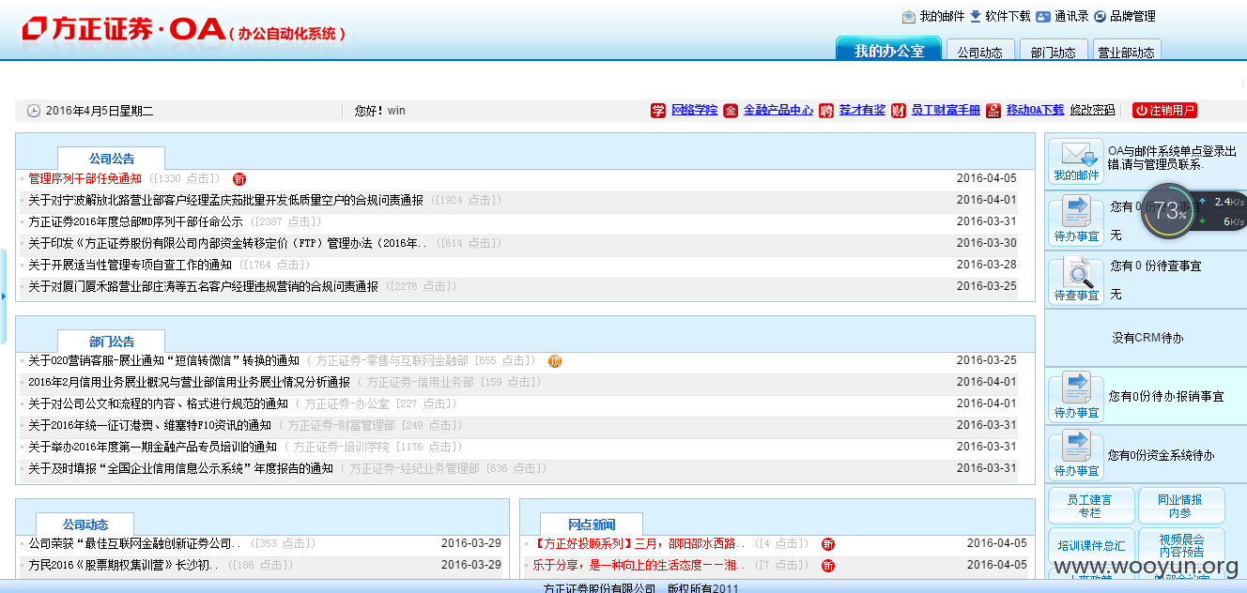Open 方正证券2016年度总部MD序列干部任命公示

tap(135, 221)
